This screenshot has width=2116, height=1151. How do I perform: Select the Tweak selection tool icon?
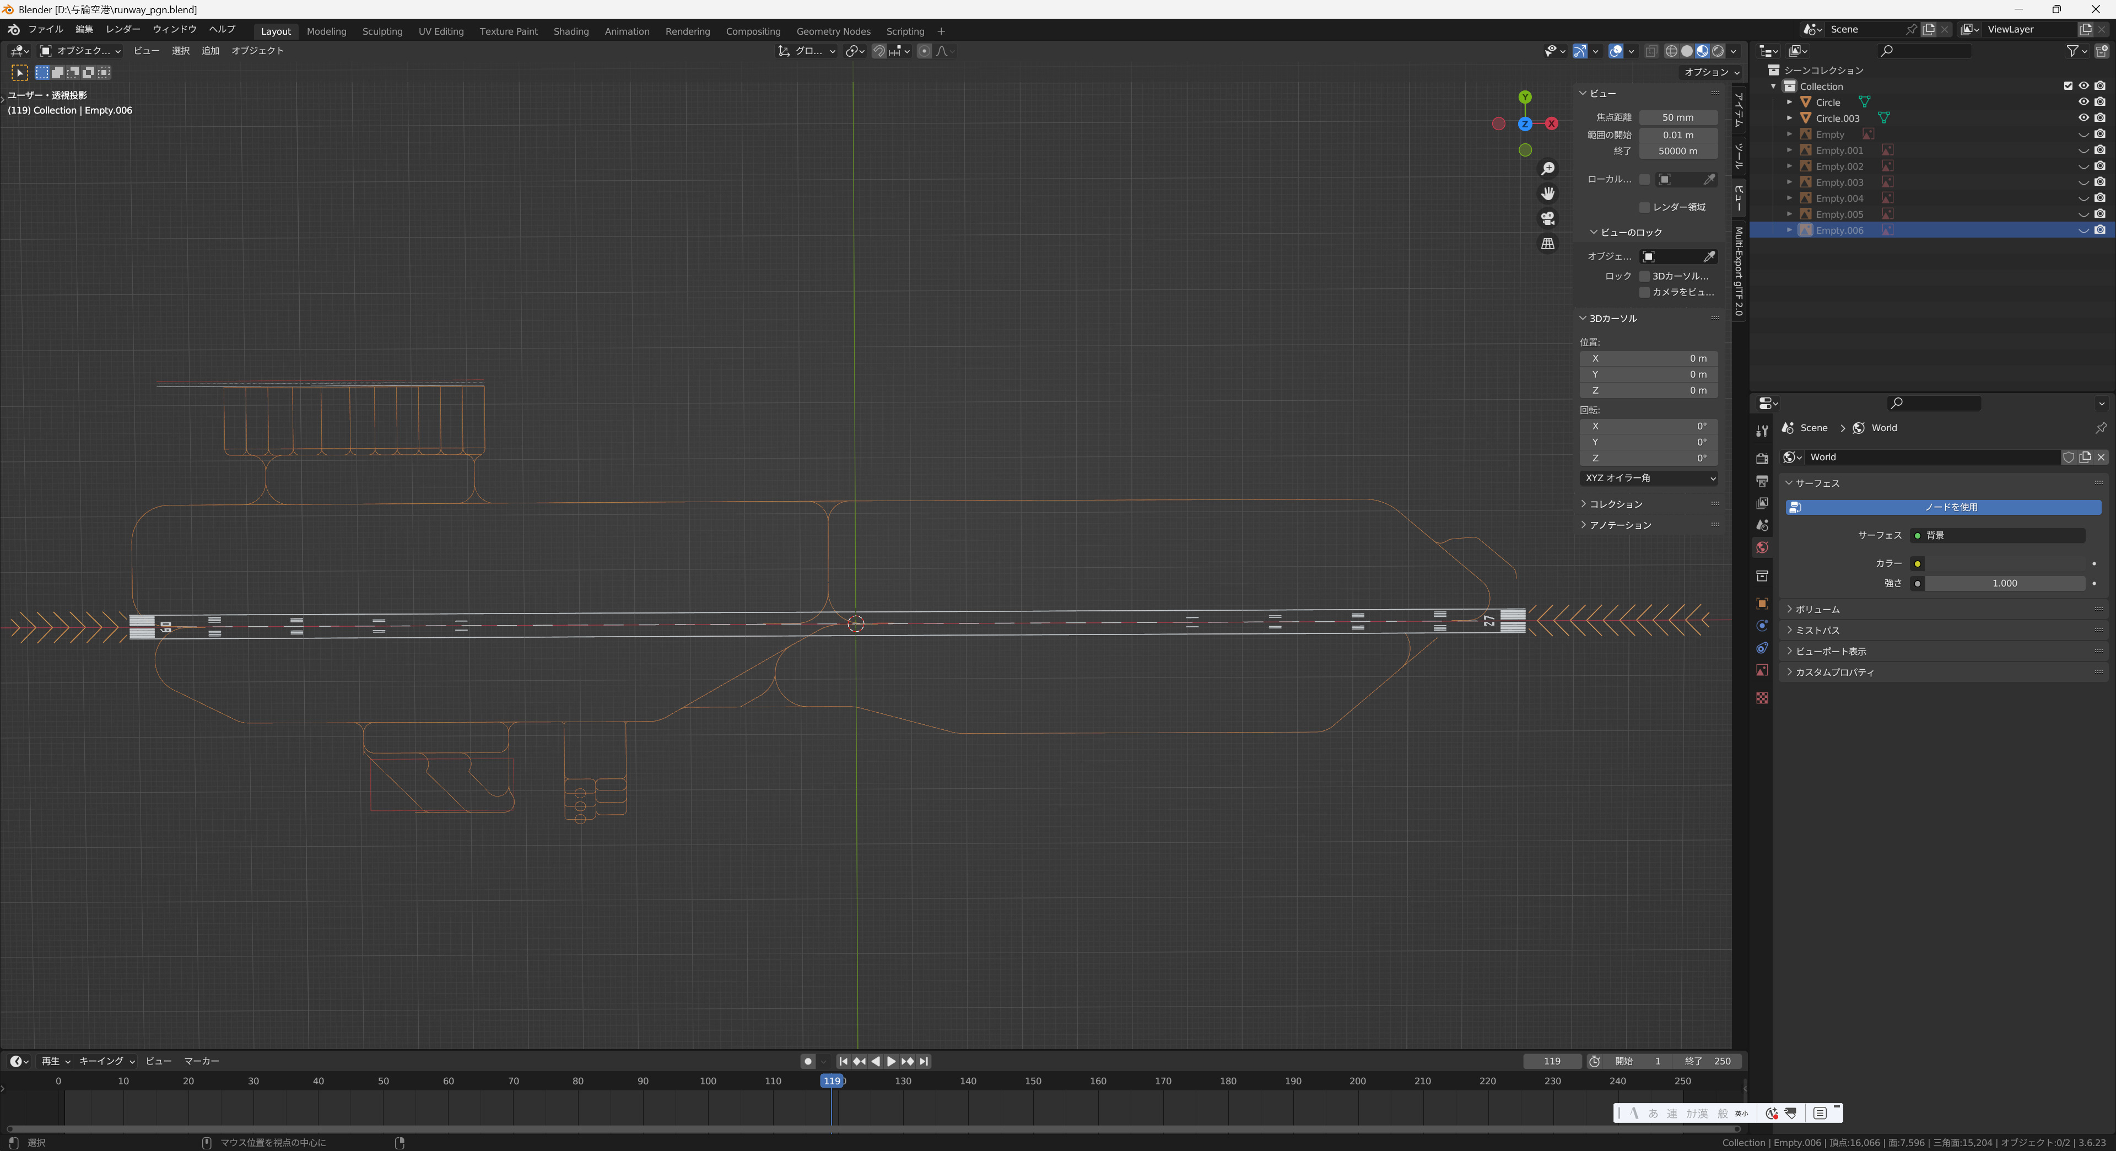[20, 72]
